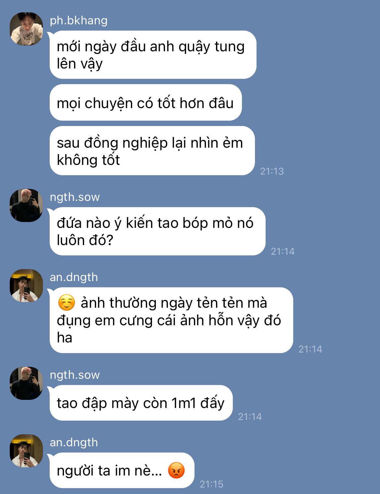Click the first ngth.sow username label
The width and height of the screenshot is (380, 494).
[x=75, y=197]
